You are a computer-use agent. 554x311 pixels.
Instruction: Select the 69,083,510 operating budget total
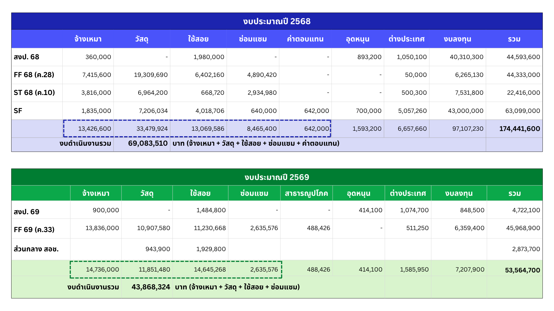pyautogui.click(x=148, y=143)
